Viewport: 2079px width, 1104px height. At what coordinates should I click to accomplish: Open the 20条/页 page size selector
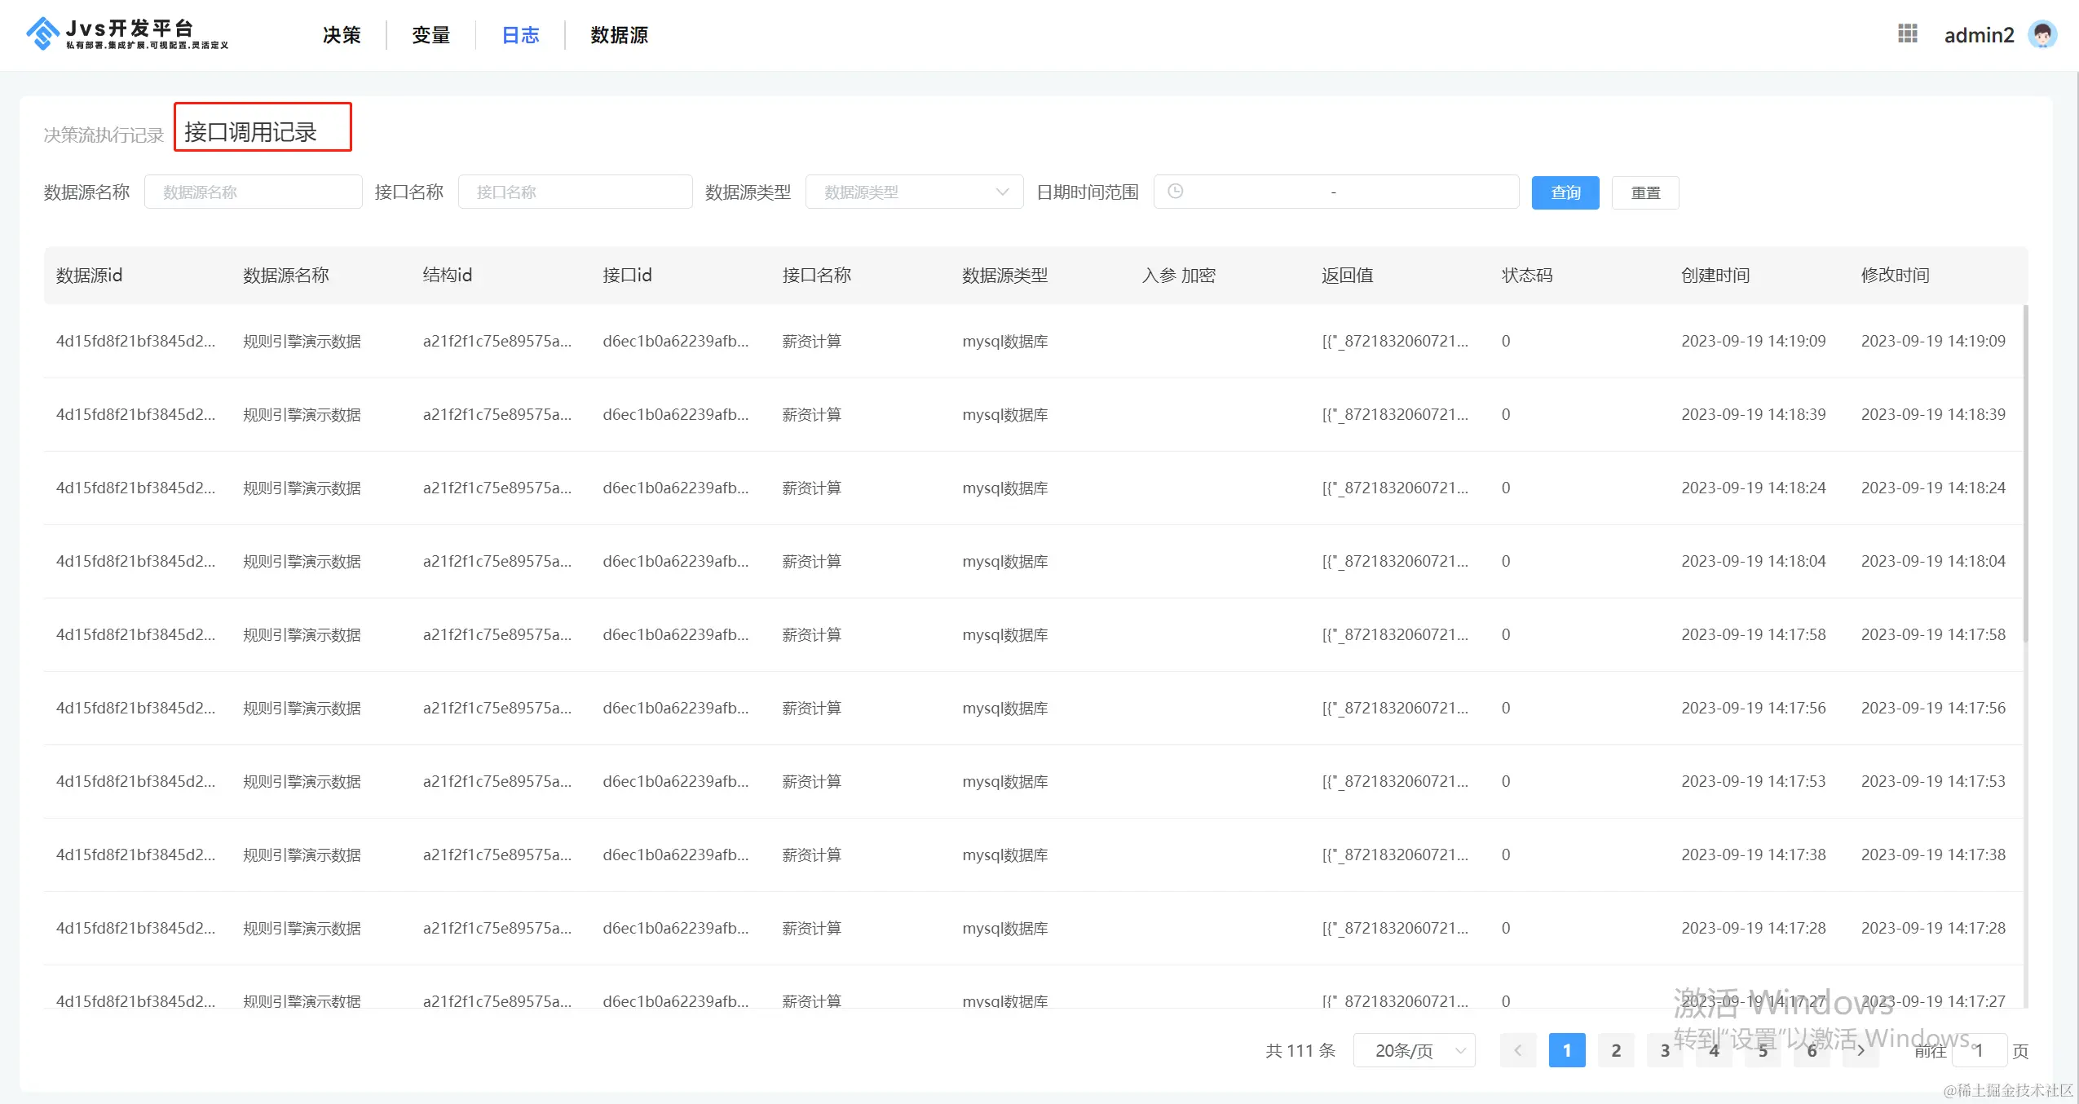[1415, 1050]
